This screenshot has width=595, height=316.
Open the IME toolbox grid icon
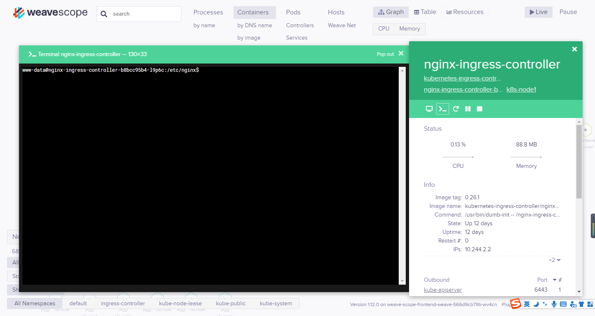590,304
